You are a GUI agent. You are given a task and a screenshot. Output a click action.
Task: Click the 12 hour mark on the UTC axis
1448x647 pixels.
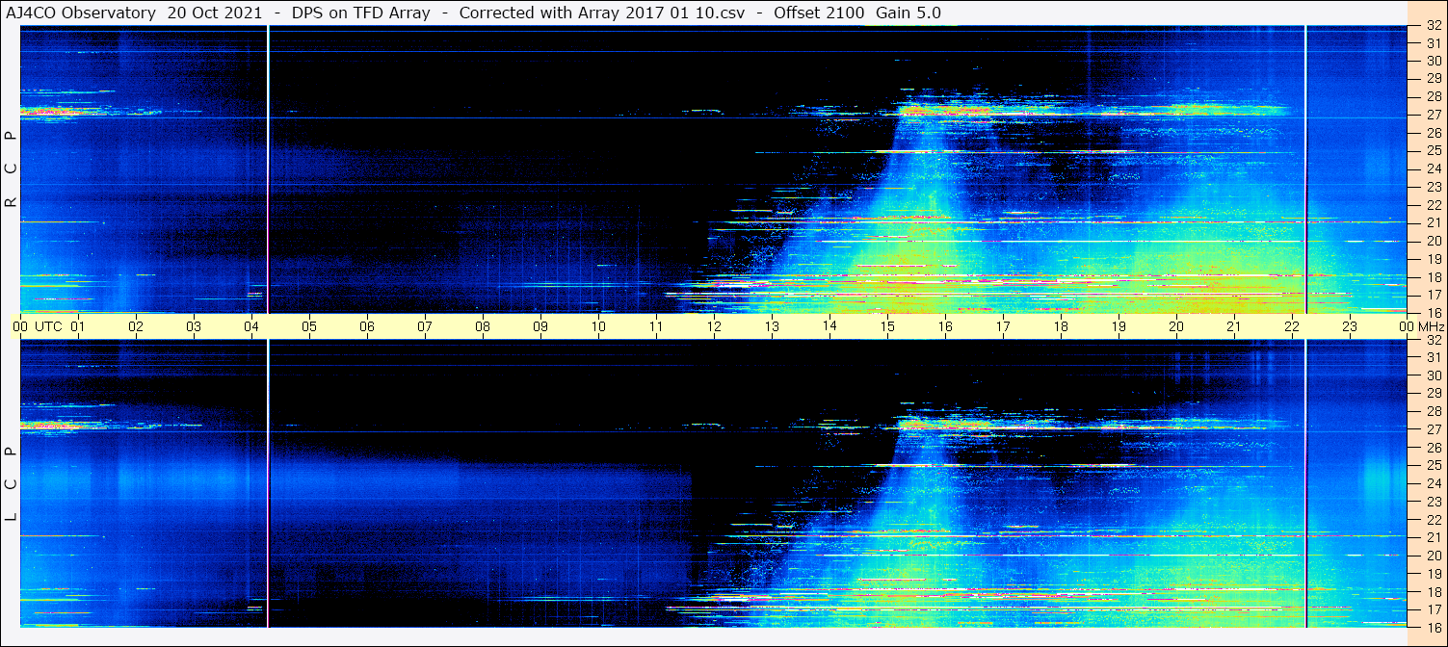(x=714, y=326)
